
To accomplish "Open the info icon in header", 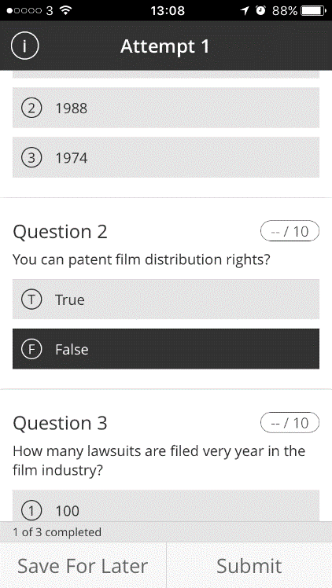I will click(x=24, y=46).
